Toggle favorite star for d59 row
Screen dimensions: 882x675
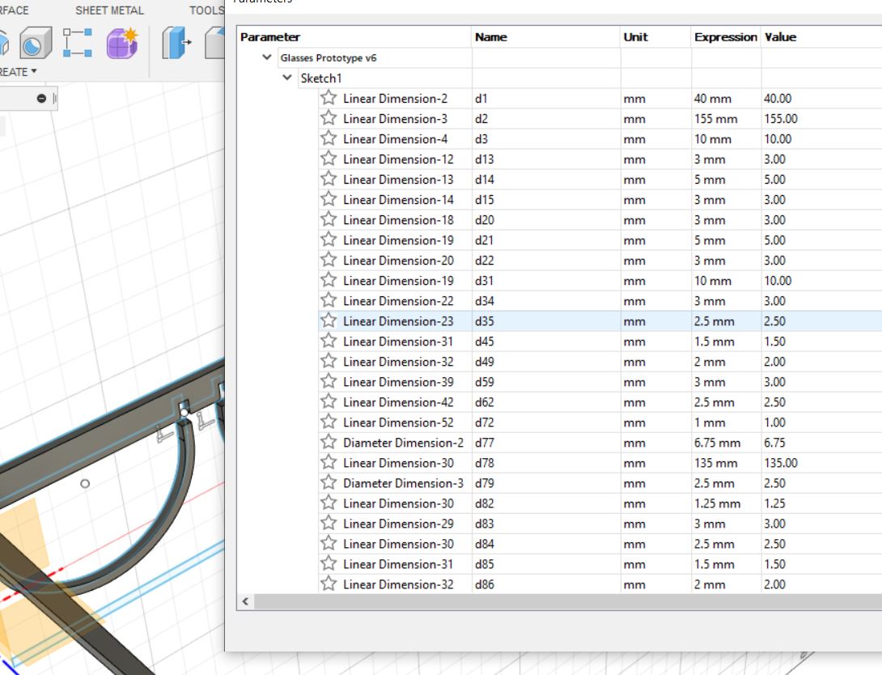[x=329, y=381]
